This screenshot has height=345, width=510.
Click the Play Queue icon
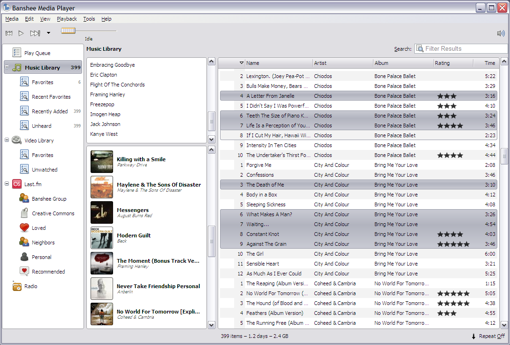point(16,53)
